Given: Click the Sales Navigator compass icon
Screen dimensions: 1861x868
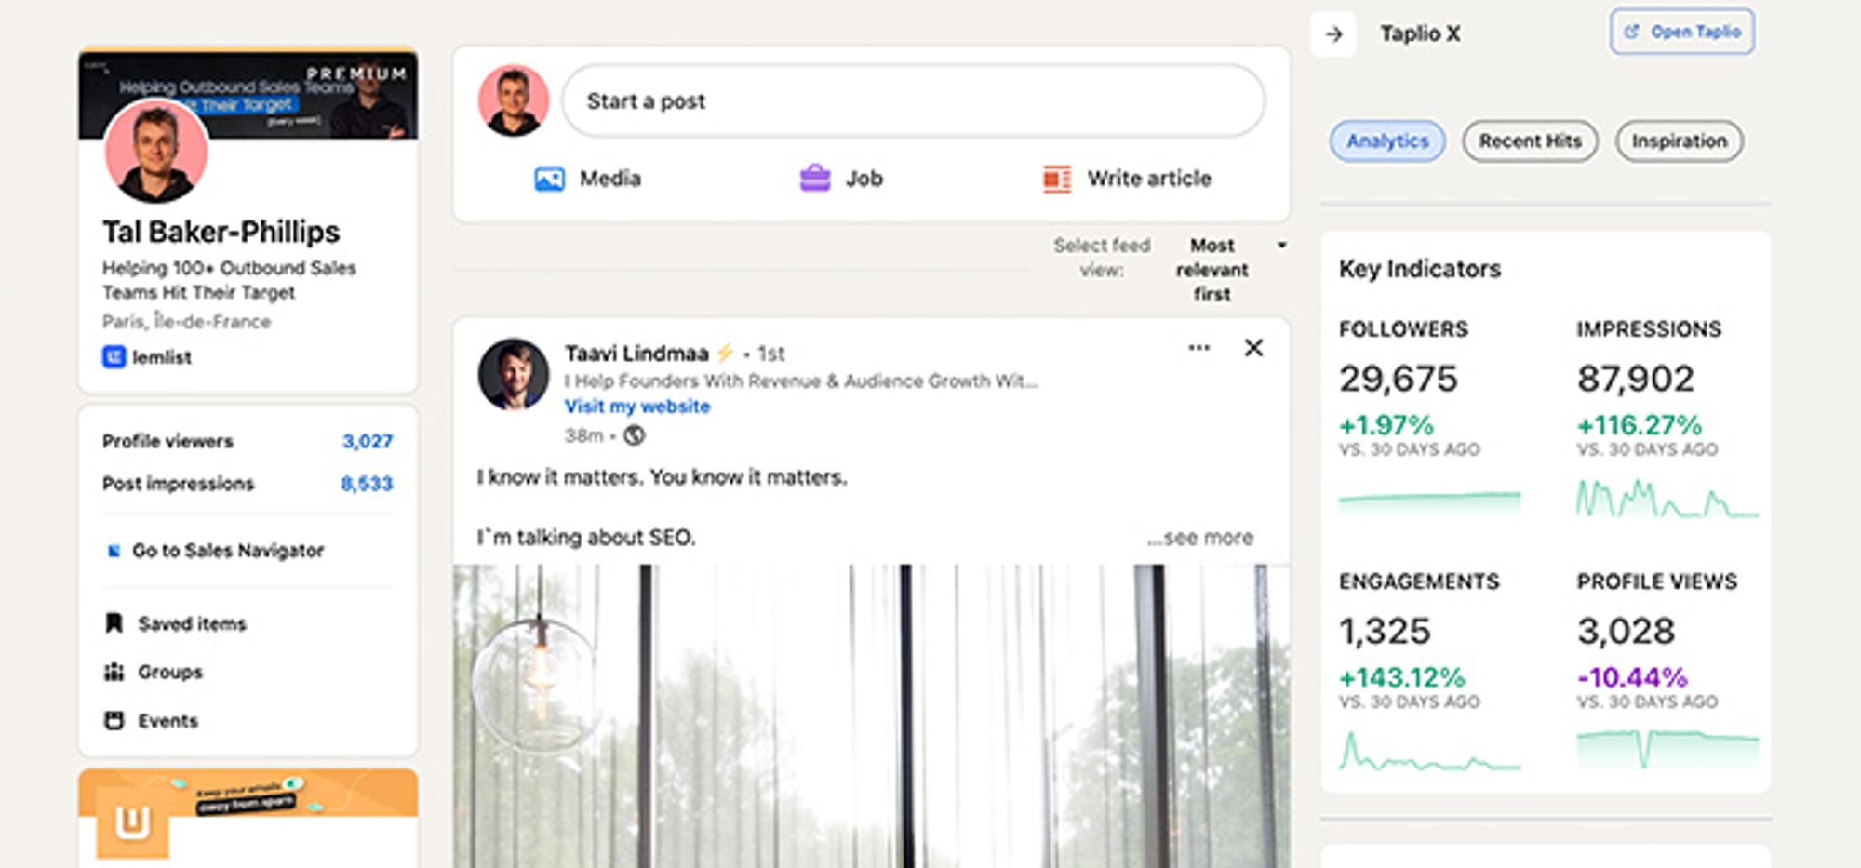Looking at the screenshot, I should coord(114,551).
